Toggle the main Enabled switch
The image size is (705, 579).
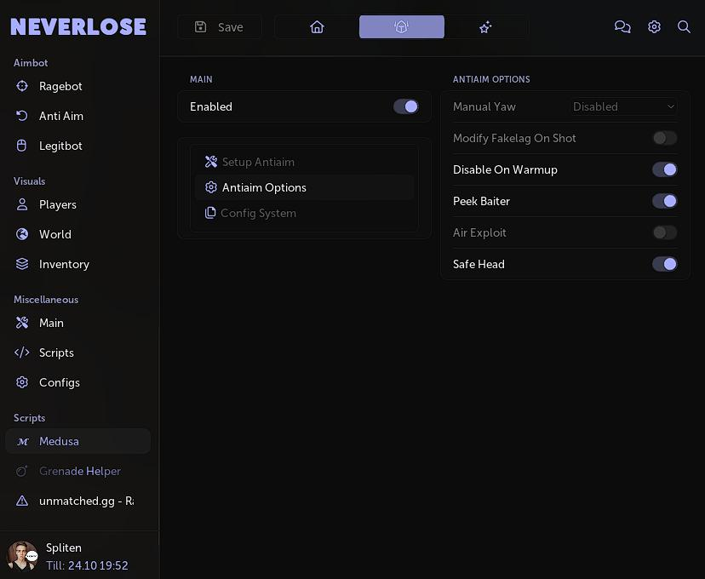(x=406, y=106)
